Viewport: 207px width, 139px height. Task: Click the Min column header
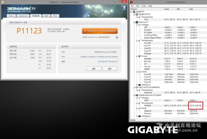point(182,9)
